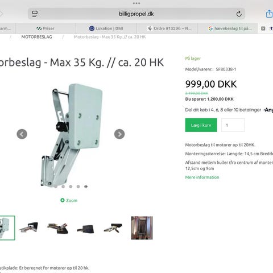Show next product image with right arrow
This screenshot has height=273, width=273.
click(119, 134)
